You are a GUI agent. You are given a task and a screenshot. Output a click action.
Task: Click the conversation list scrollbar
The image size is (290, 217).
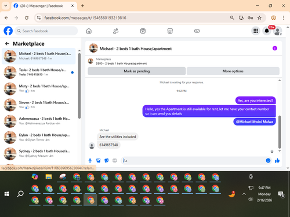[x=79, y=85]
